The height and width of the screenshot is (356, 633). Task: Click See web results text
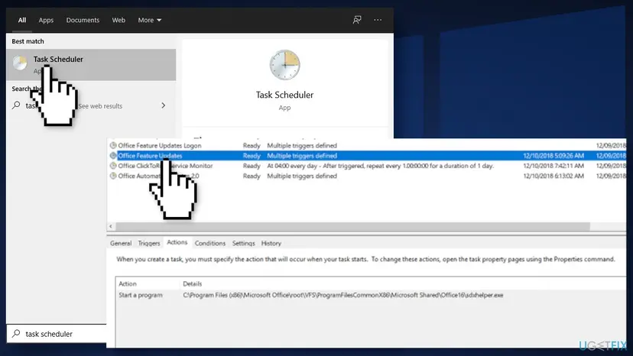pyautogui.click(x=100, y=105)
